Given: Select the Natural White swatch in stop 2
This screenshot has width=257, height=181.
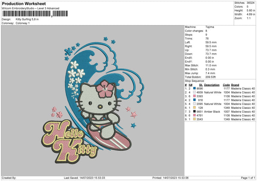Looking at the screenshot, I should (195, 92).
